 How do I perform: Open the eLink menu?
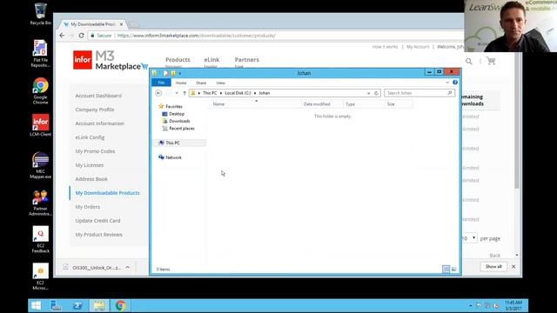point(211,60)
